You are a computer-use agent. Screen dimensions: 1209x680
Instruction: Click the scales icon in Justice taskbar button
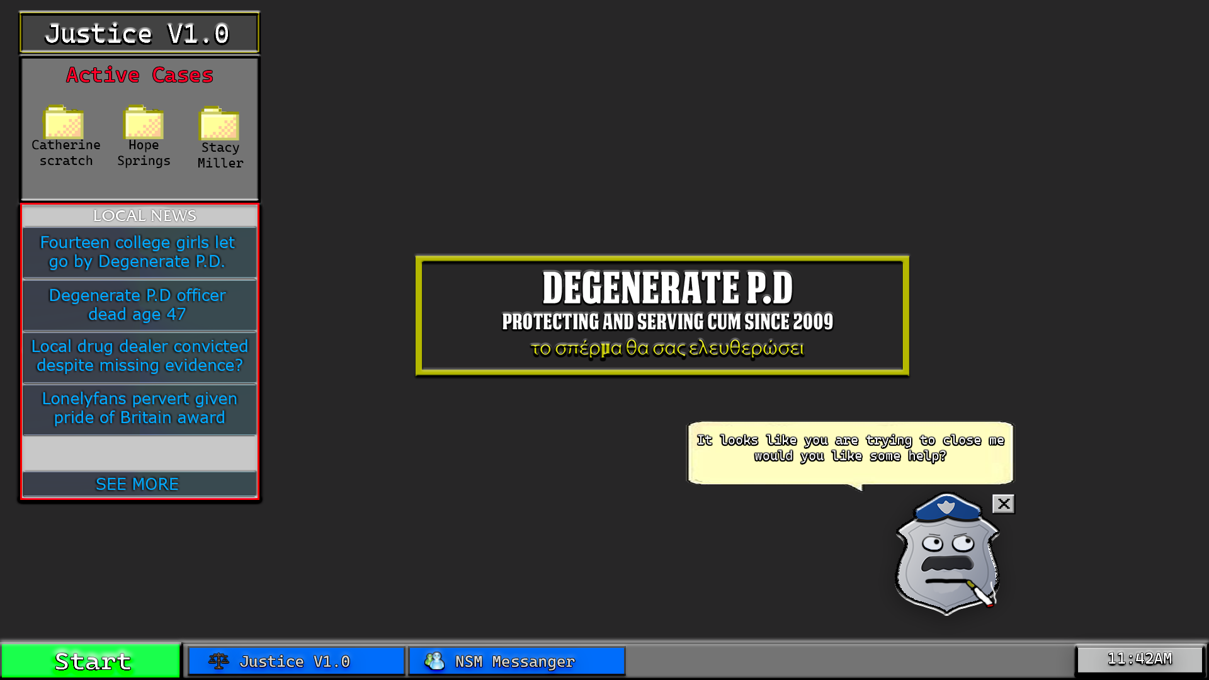tap(219, 661)
